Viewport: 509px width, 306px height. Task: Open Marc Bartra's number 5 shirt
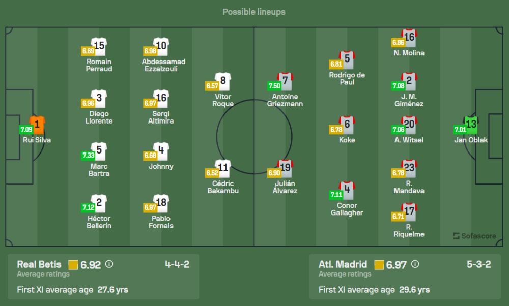coord(99,150)
